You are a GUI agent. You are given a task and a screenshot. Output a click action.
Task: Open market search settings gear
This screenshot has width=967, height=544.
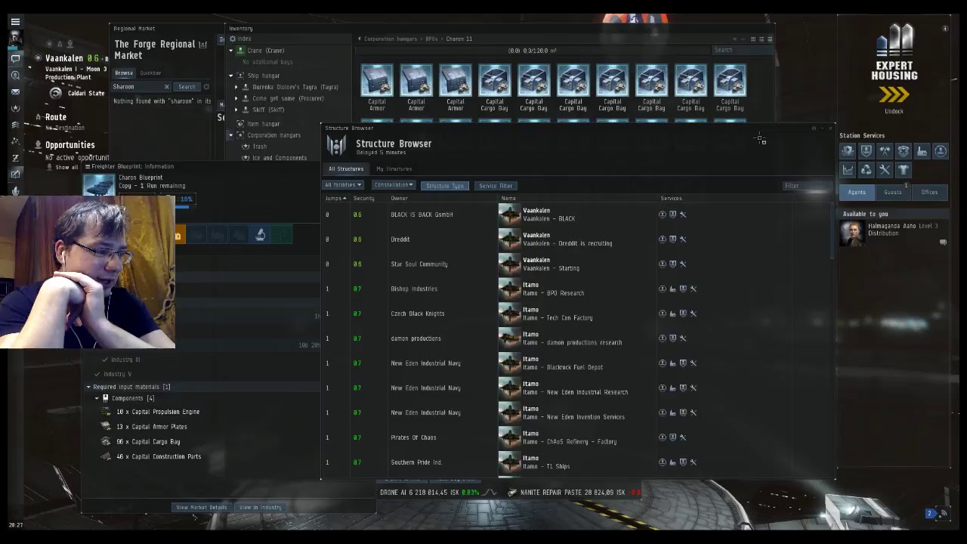click(206, 87)
